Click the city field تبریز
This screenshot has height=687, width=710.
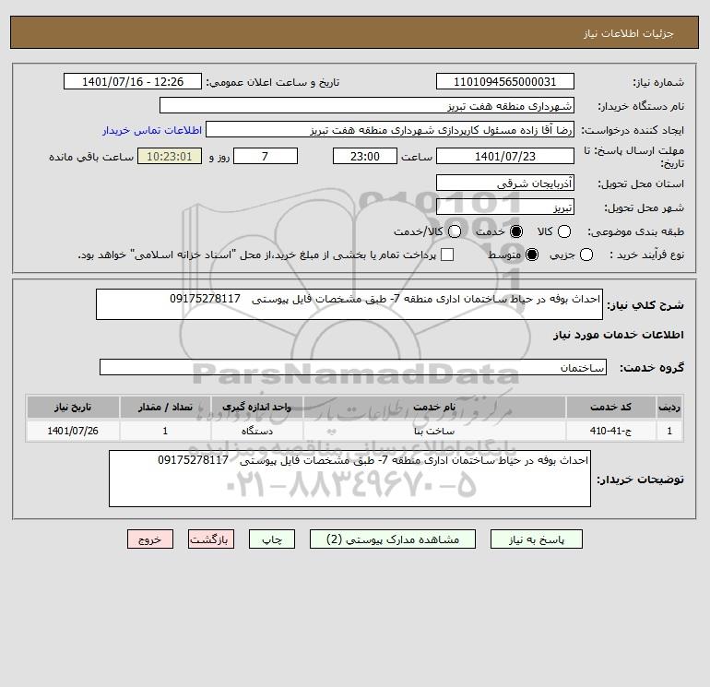point(505,207)
